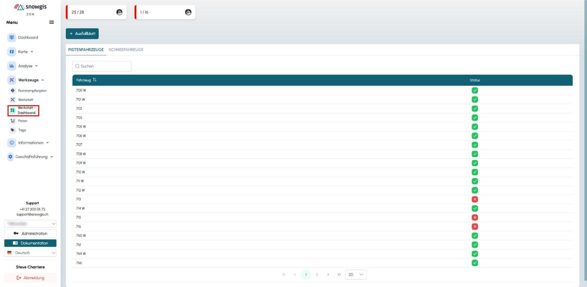Expand the Informationen submenu chevron
The image size is (587, 287).
coord(48,143)
